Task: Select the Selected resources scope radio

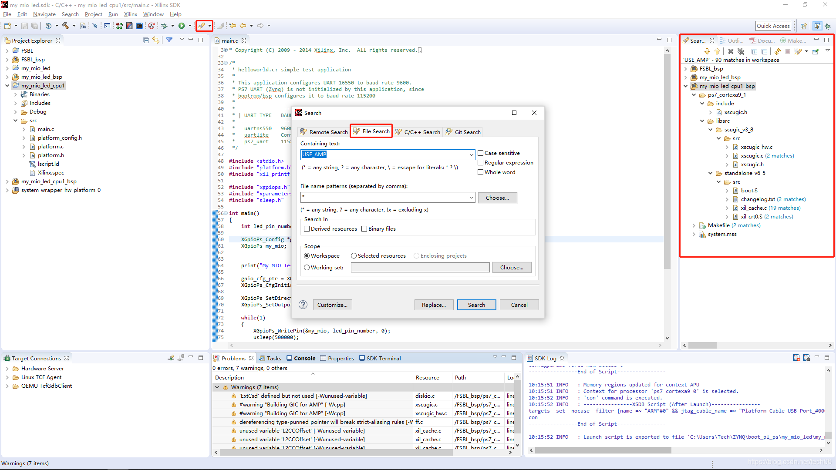Action: click(x=354, y=256)
